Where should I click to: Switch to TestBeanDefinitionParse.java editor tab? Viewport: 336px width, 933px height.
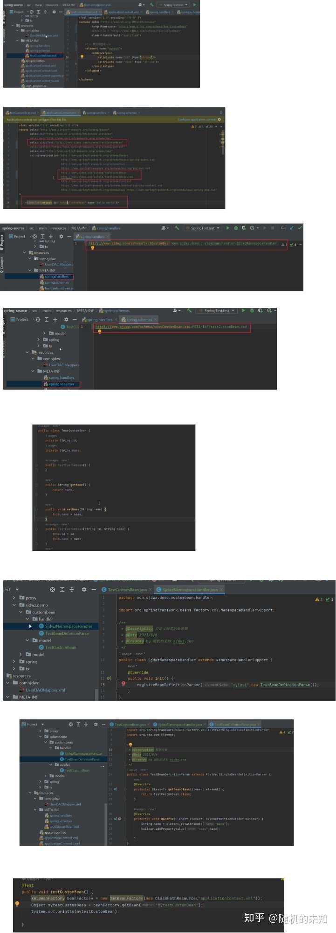pyautogui.click(x=234, y=724)
